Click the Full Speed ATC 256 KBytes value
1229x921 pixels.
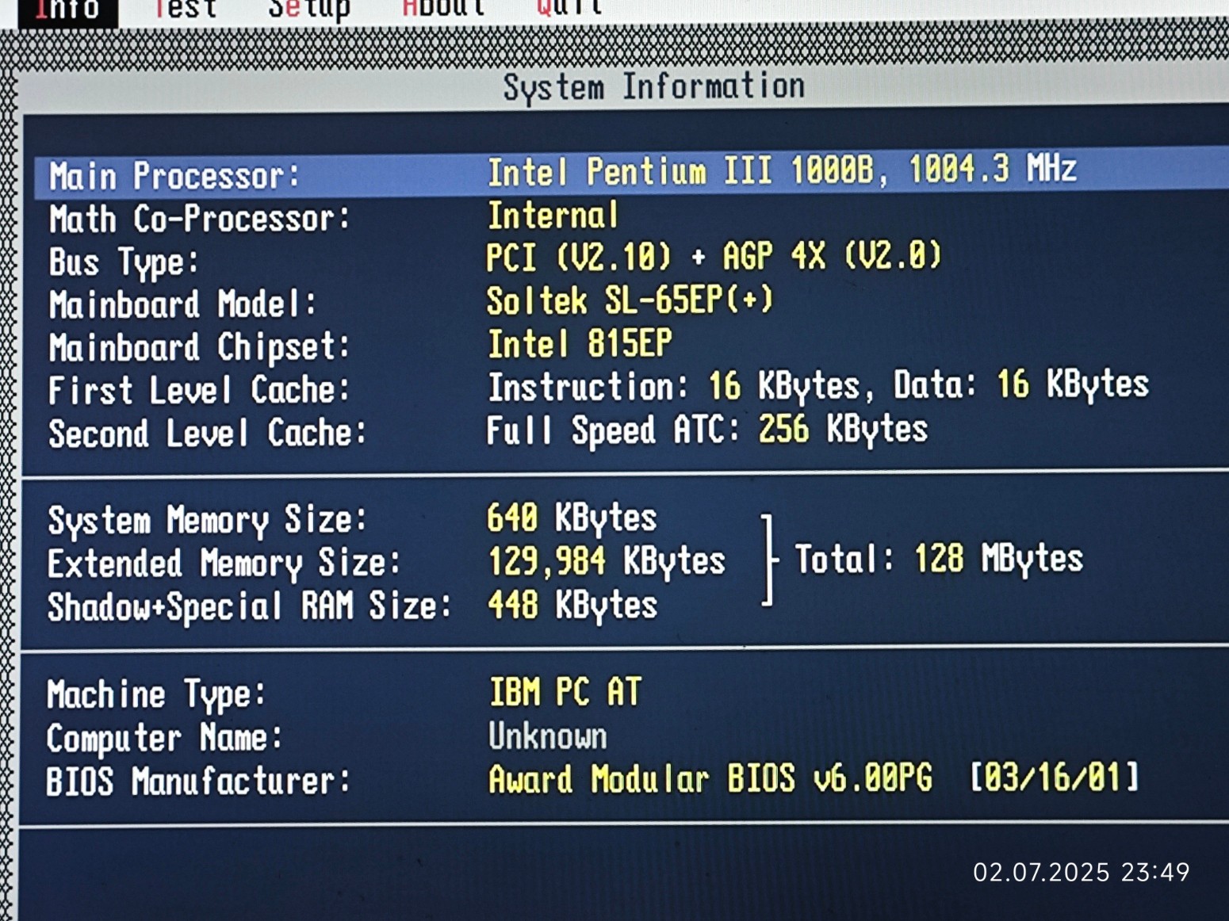click(x=706, y=430)
